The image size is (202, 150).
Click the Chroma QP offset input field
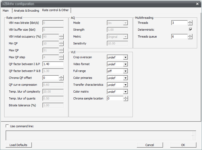(x=51, y=78)
